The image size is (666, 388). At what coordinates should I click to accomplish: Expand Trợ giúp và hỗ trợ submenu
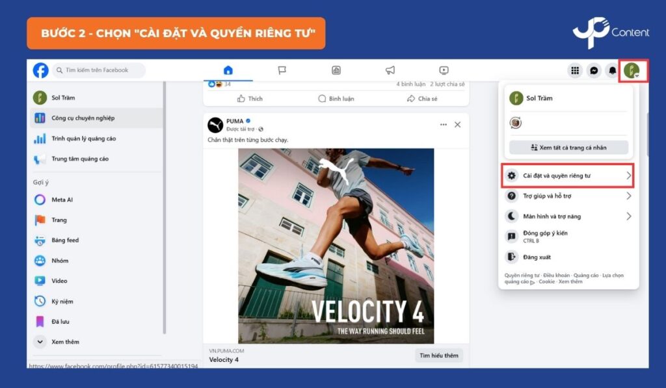coord(567,196)
